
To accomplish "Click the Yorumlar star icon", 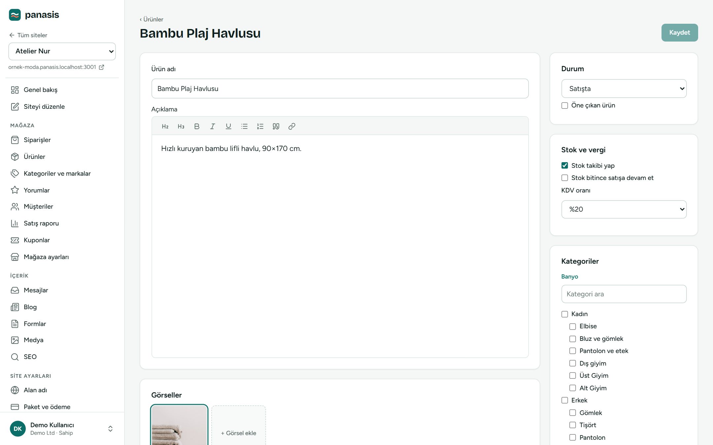I will [x=15, y=190].
